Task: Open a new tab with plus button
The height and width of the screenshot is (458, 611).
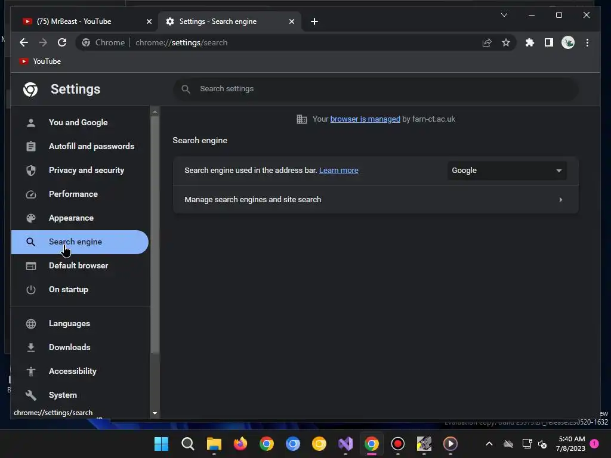Action: (x=314, y=21)
